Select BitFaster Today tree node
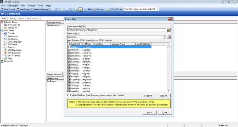The width and height of the screenshot is (238, 127). click(9, 22)
